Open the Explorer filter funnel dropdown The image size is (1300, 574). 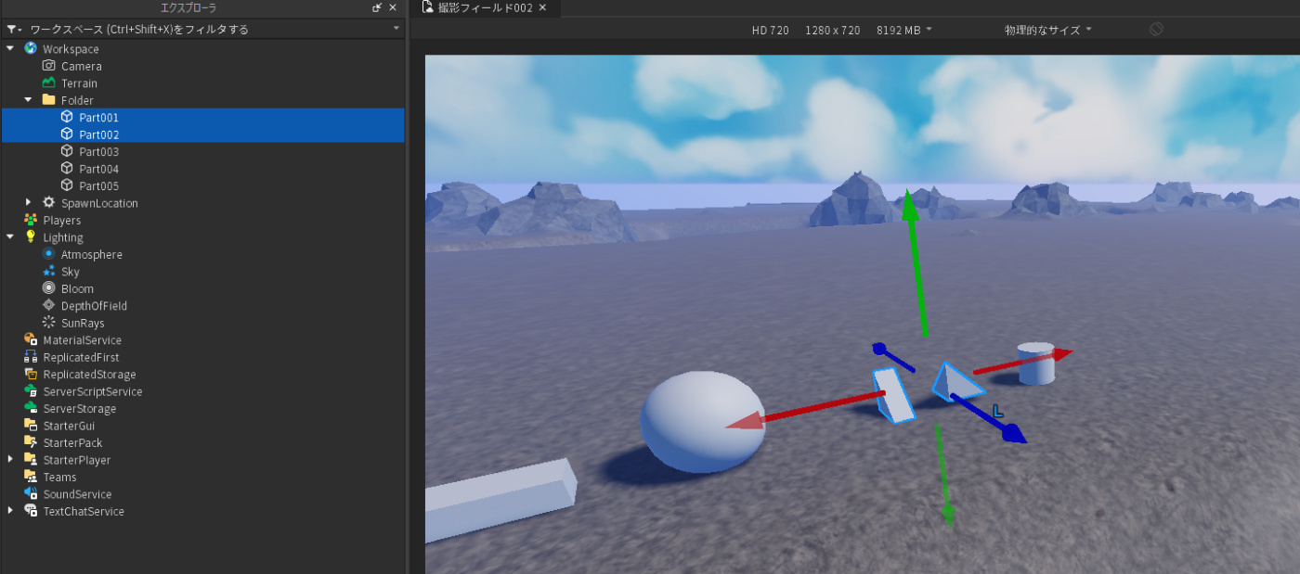[x=14, y=29]
